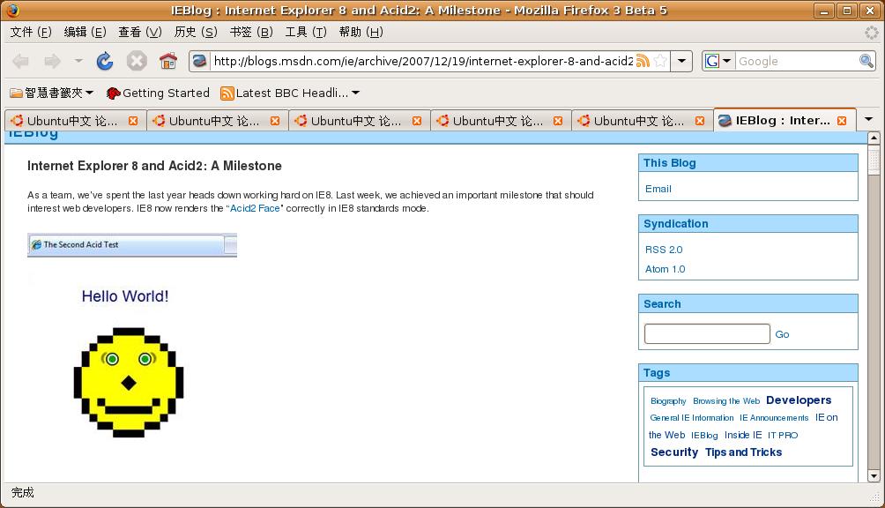Open the Developers tag

coord(799,400)
